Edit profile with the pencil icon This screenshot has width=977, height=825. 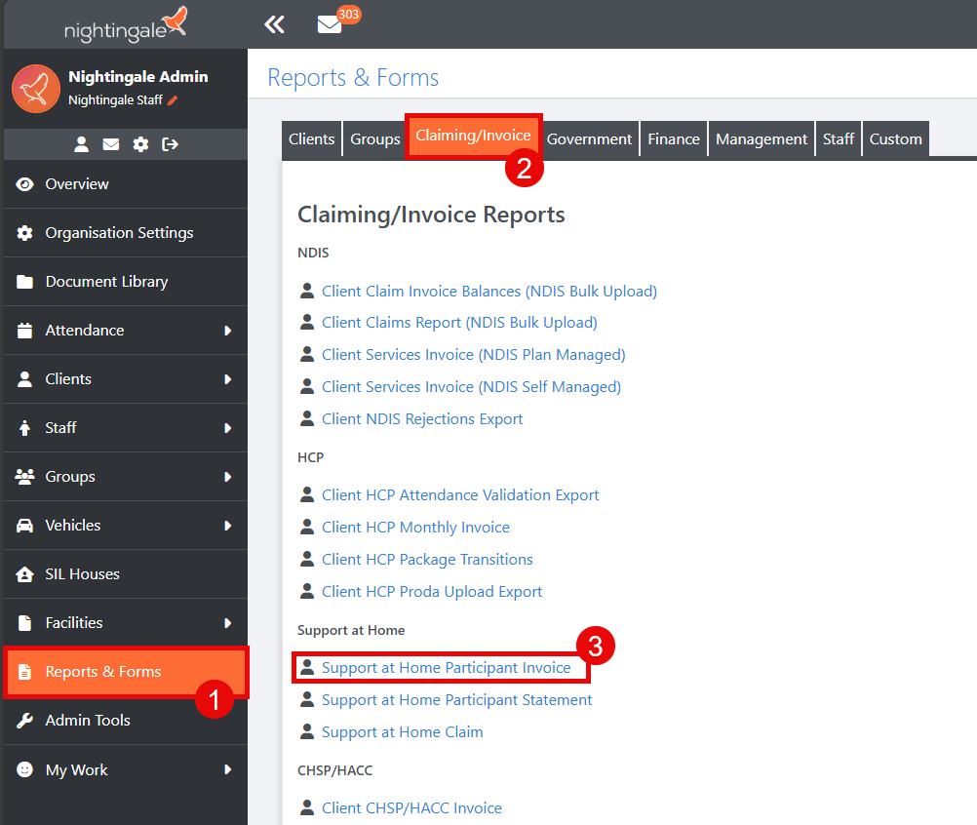click(173, 100)
